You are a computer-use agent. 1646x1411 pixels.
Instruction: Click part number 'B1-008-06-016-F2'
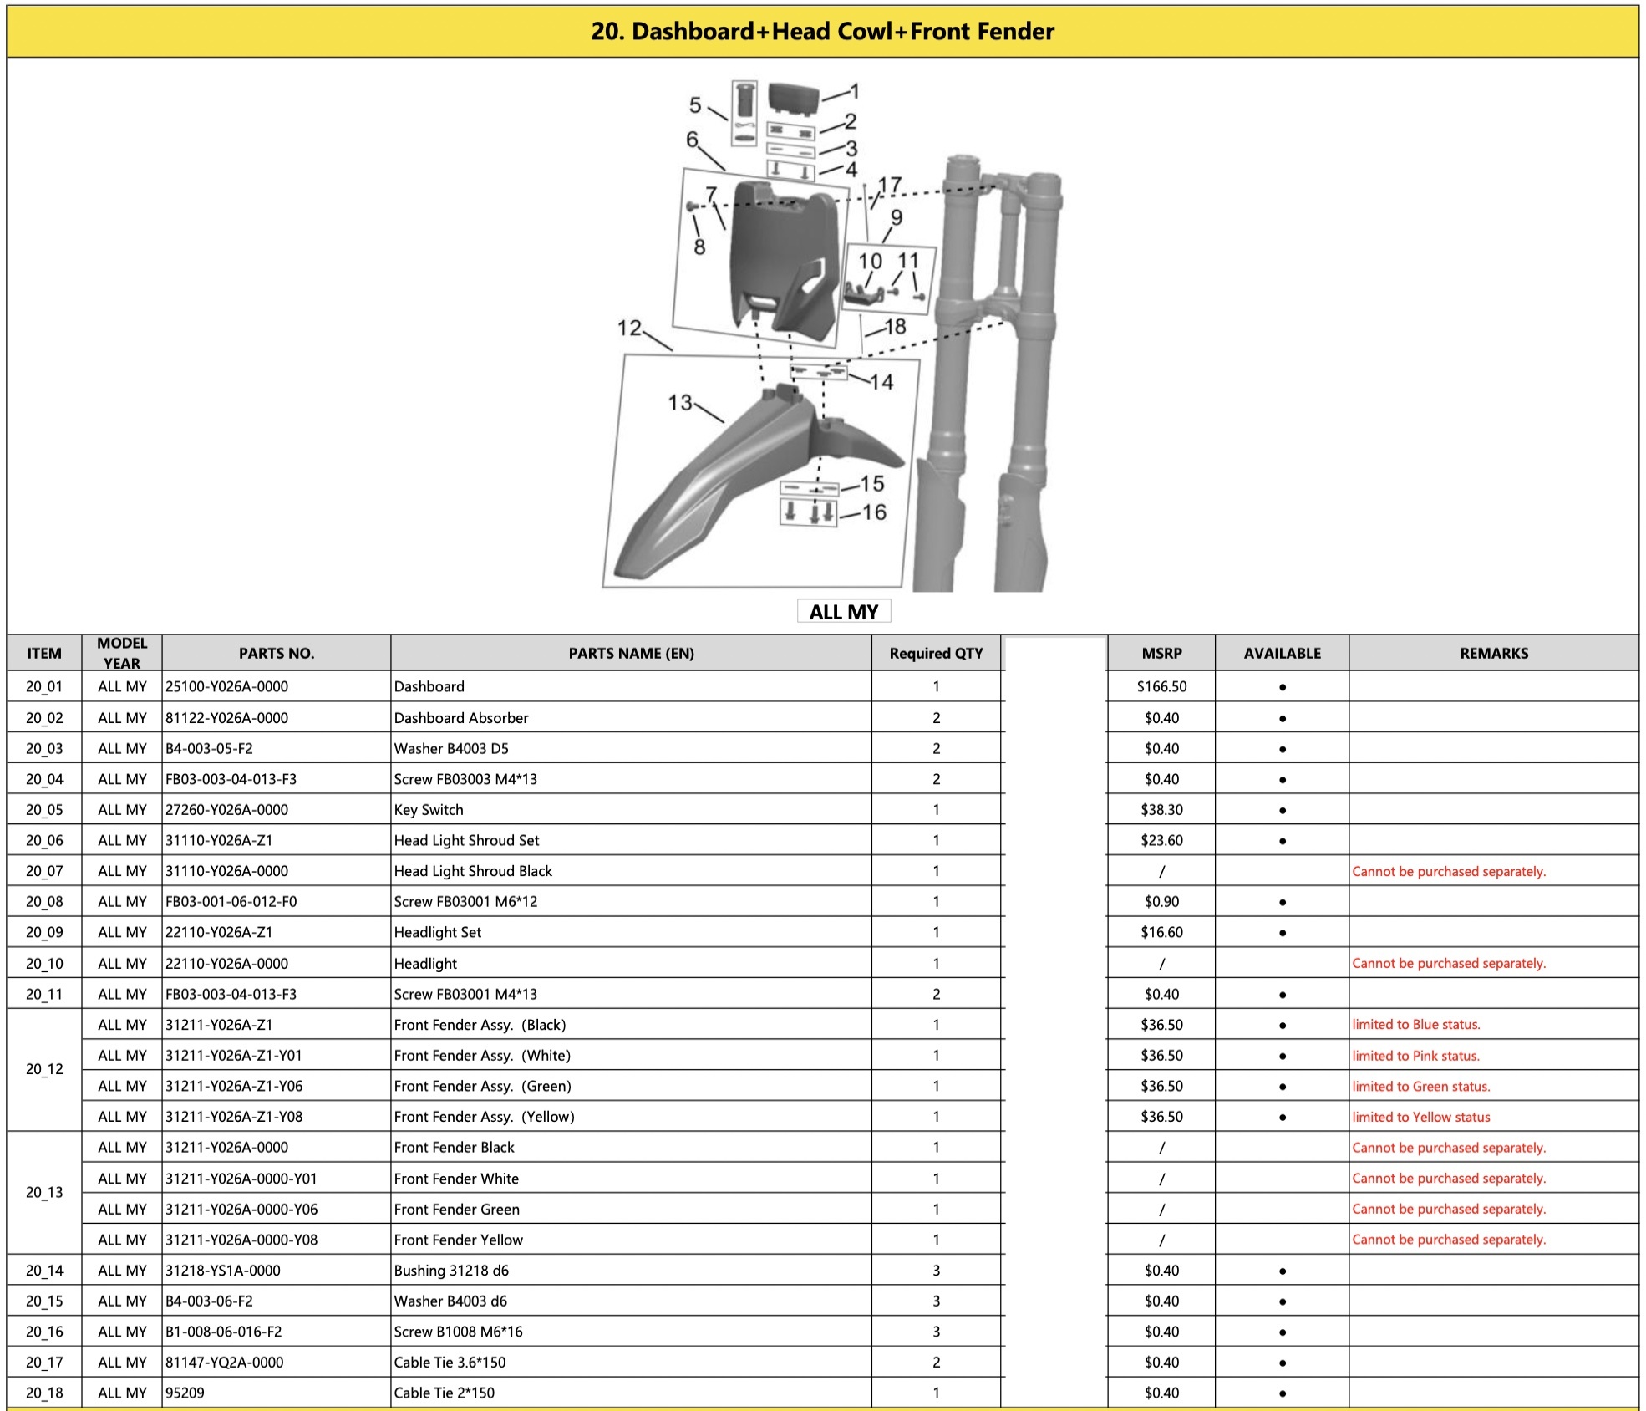224,1332
